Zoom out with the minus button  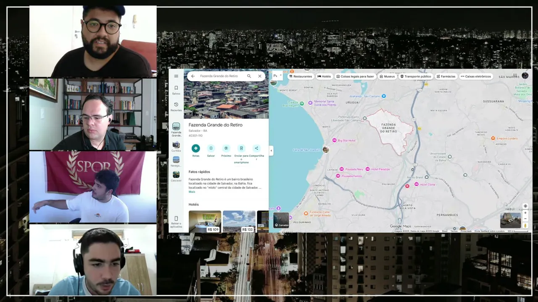[x=525, y=219]
